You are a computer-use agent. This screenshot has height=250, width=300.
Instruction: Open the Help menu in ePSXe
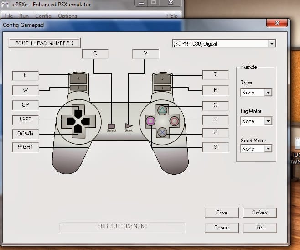(x=172, y=16)
